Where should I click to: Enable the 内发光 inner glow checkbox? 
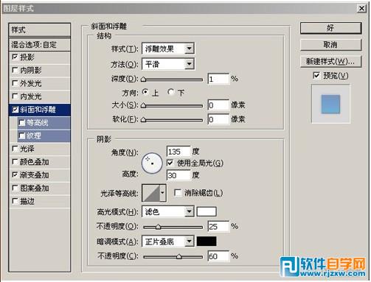pos(15,96)
